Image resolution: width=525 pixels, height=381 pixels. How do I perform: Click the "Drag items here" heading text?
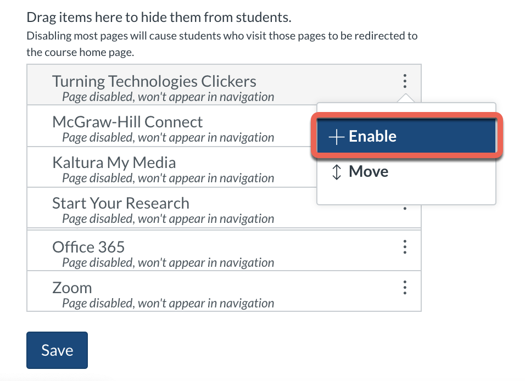tap(159, 17)
